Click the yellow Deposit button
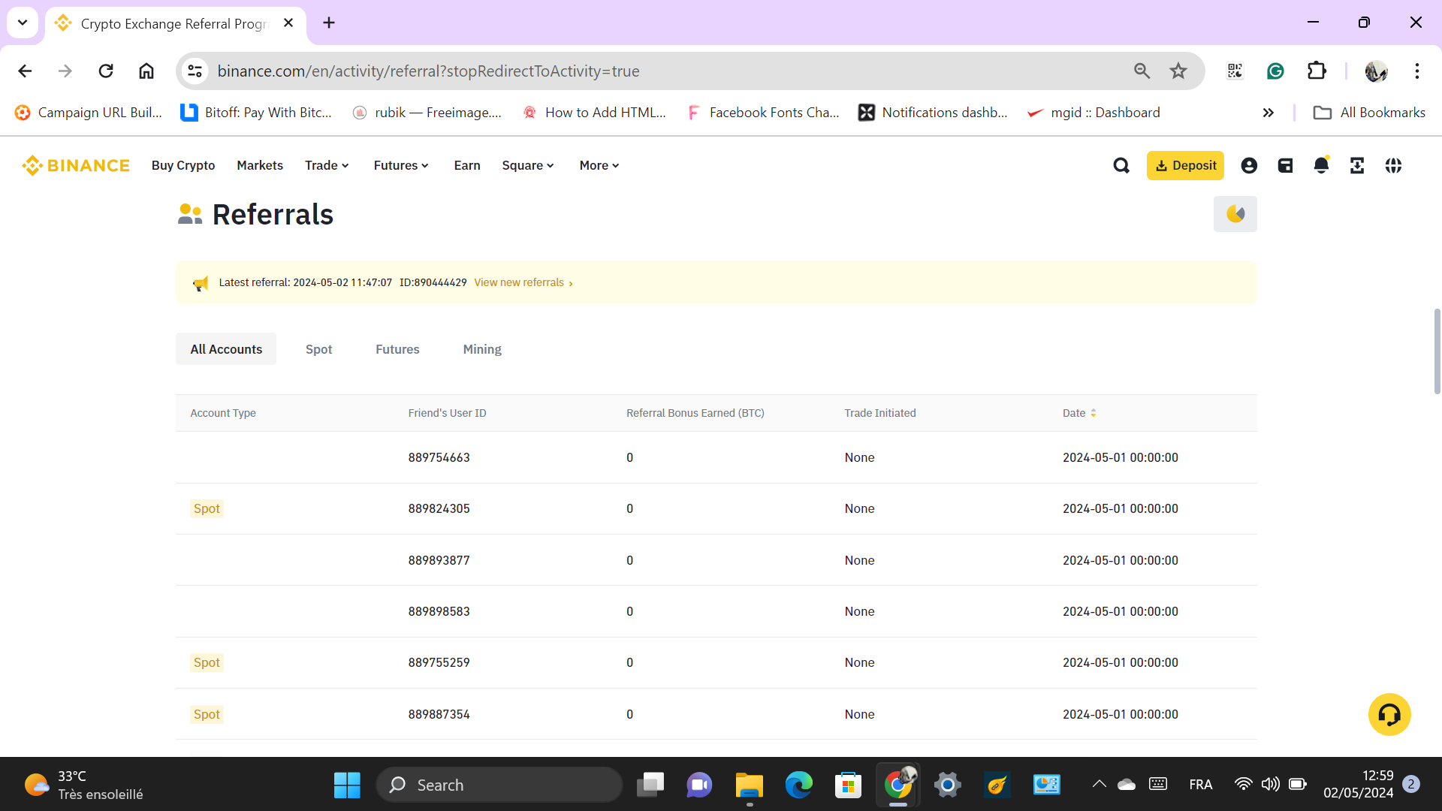This screenshot has width=1442, height=811. pos(1185,165)
